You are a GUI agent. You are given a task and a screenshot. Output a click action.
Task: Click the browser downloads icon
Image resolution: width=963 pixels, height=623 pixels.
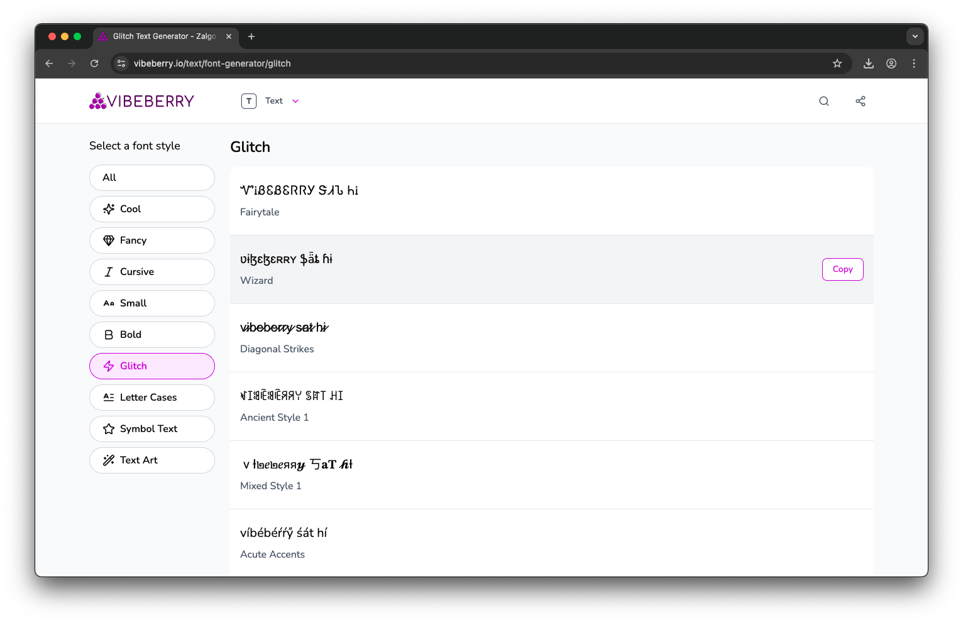868,63
